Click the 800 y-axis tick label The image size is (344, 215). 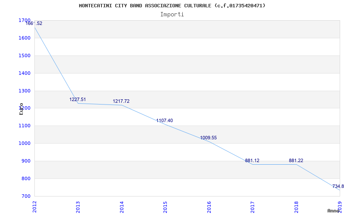tap(26, 178)
